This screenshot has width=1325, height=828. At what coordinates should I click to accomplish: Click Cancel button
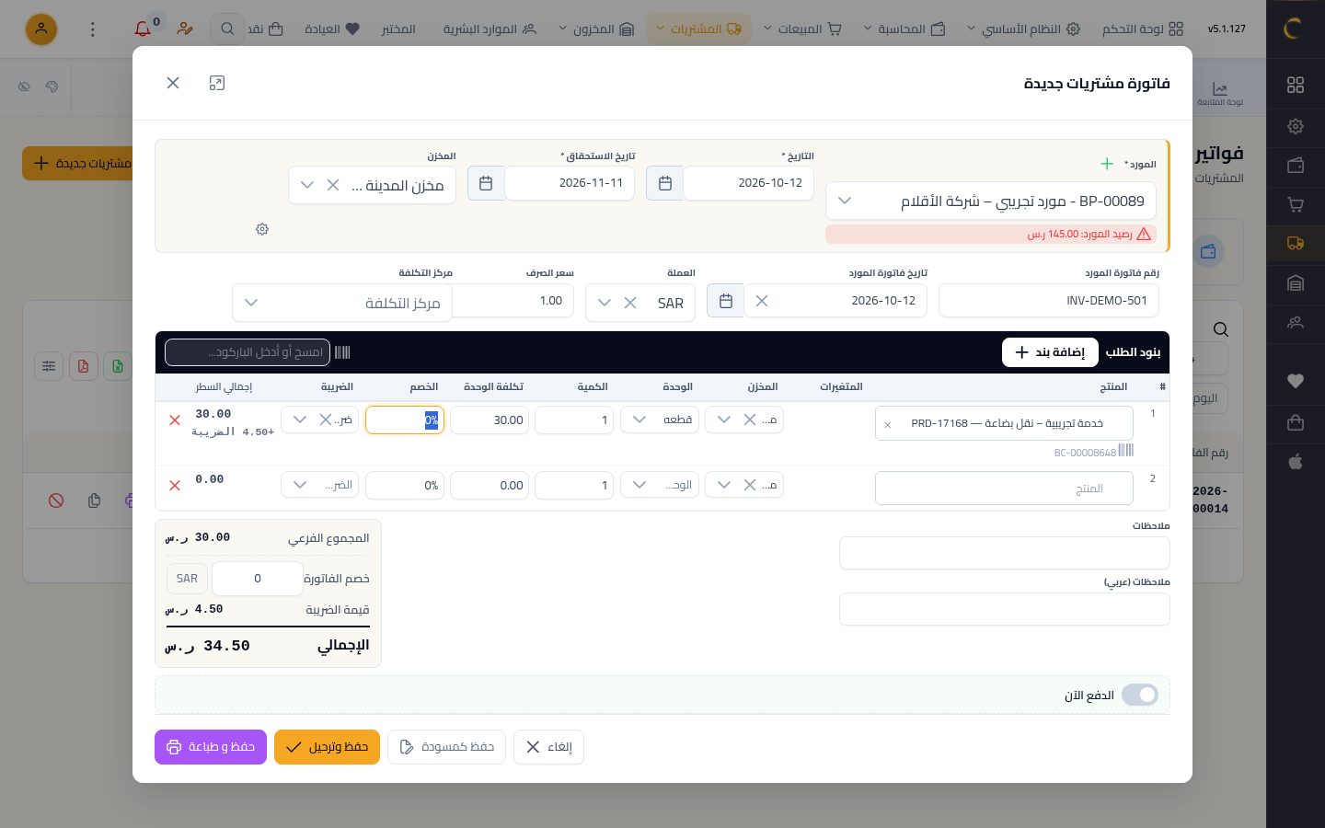(x=548, y=747)
